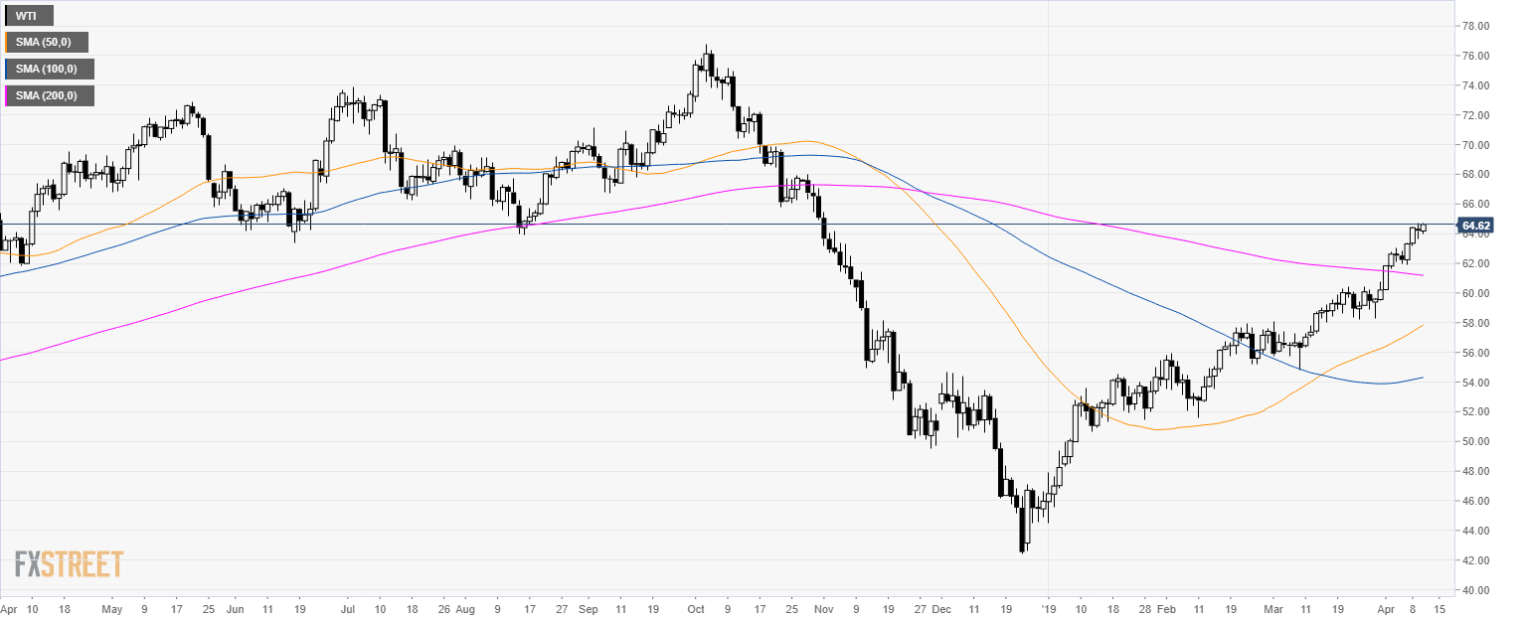Select the Dec label on the time axis
This screenshot has height=622, width=1525.
[x=941, y=606]
